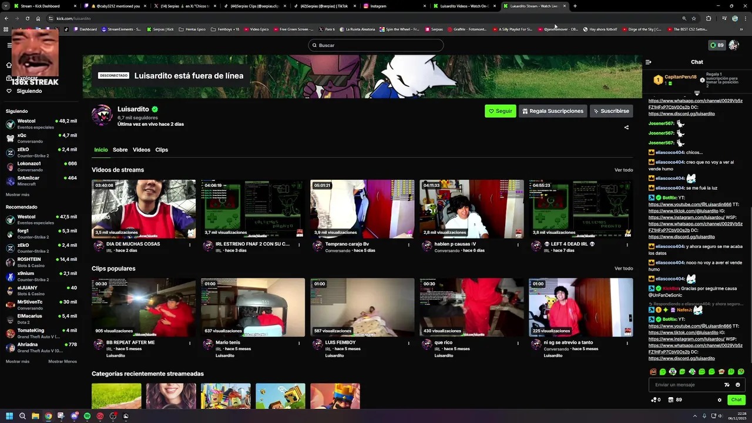Viewport: 752px width, 423px height.
Task: Open the Chrome three-dot menu
Action: coord(744,18)
